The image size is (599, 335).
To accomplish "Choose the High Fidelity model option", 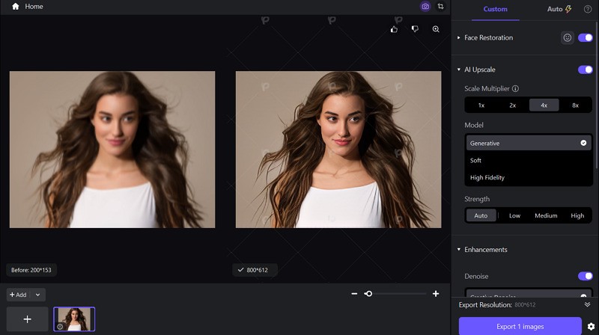I will [x=529, y=177].
